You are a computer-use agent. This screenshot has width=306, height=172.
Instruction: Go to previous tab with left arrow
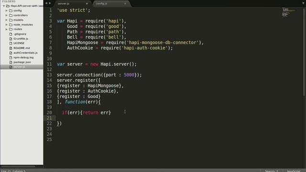pos(46,3)
